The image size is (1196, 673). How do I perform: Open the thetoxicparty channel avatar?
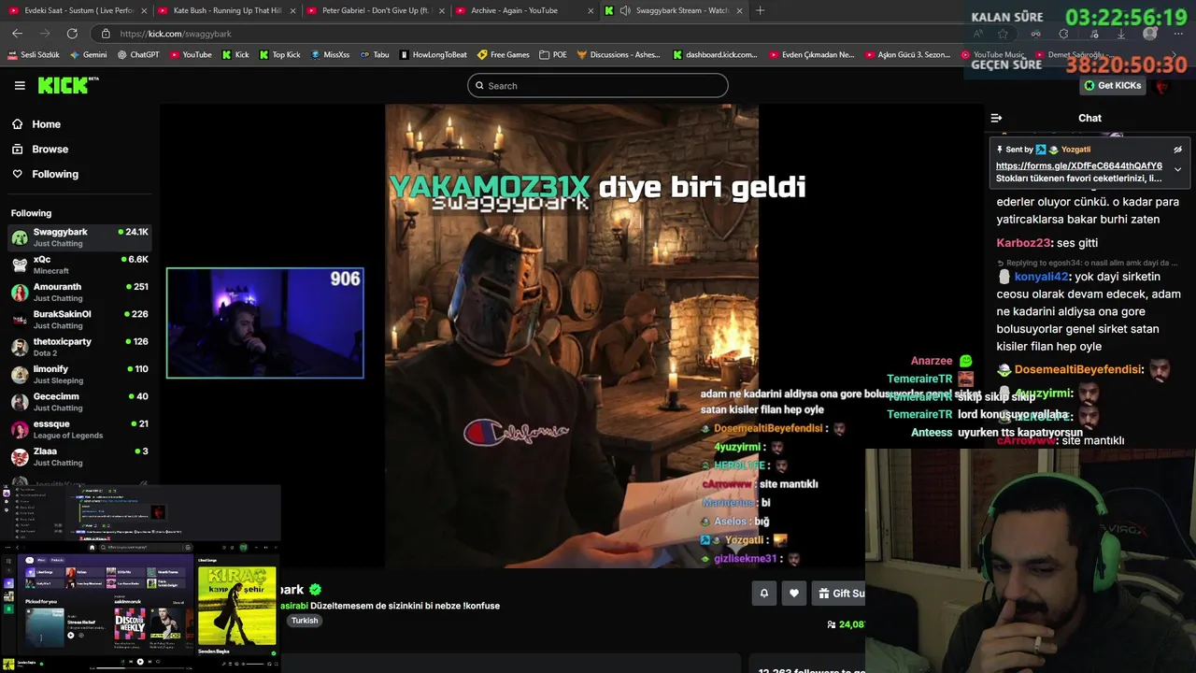(20, 347)
